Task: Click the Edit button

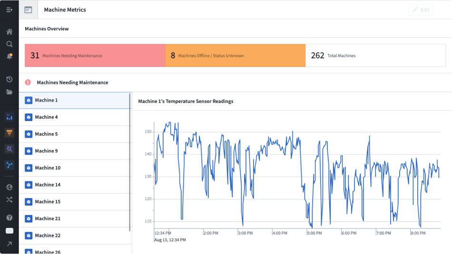Action: click(421, 10)
